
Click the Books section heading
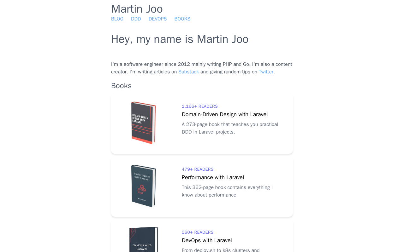(x=121, y=86)
